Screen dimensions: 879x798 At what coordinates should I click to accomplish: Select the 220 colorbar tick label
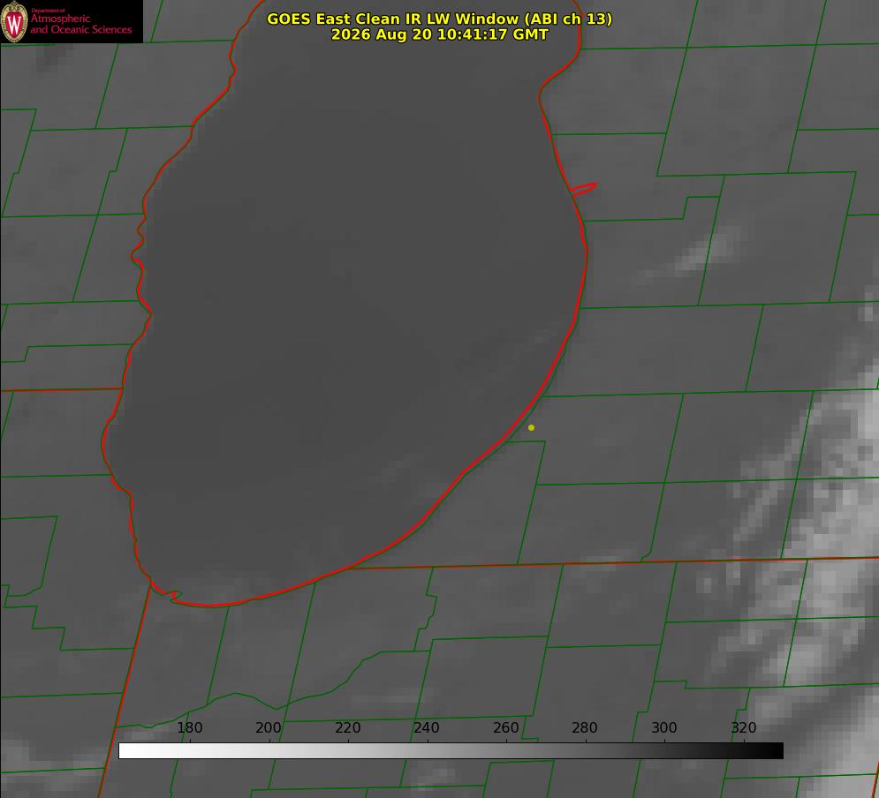click(x=347, y=727)
